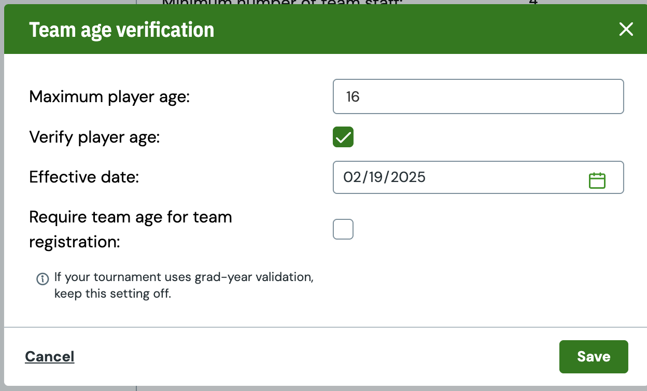The width and height of the screenshot is (647, 391).
Task: Click the info icon beside grad-year note
Action: pyautogui.click(x=43, y=279)
